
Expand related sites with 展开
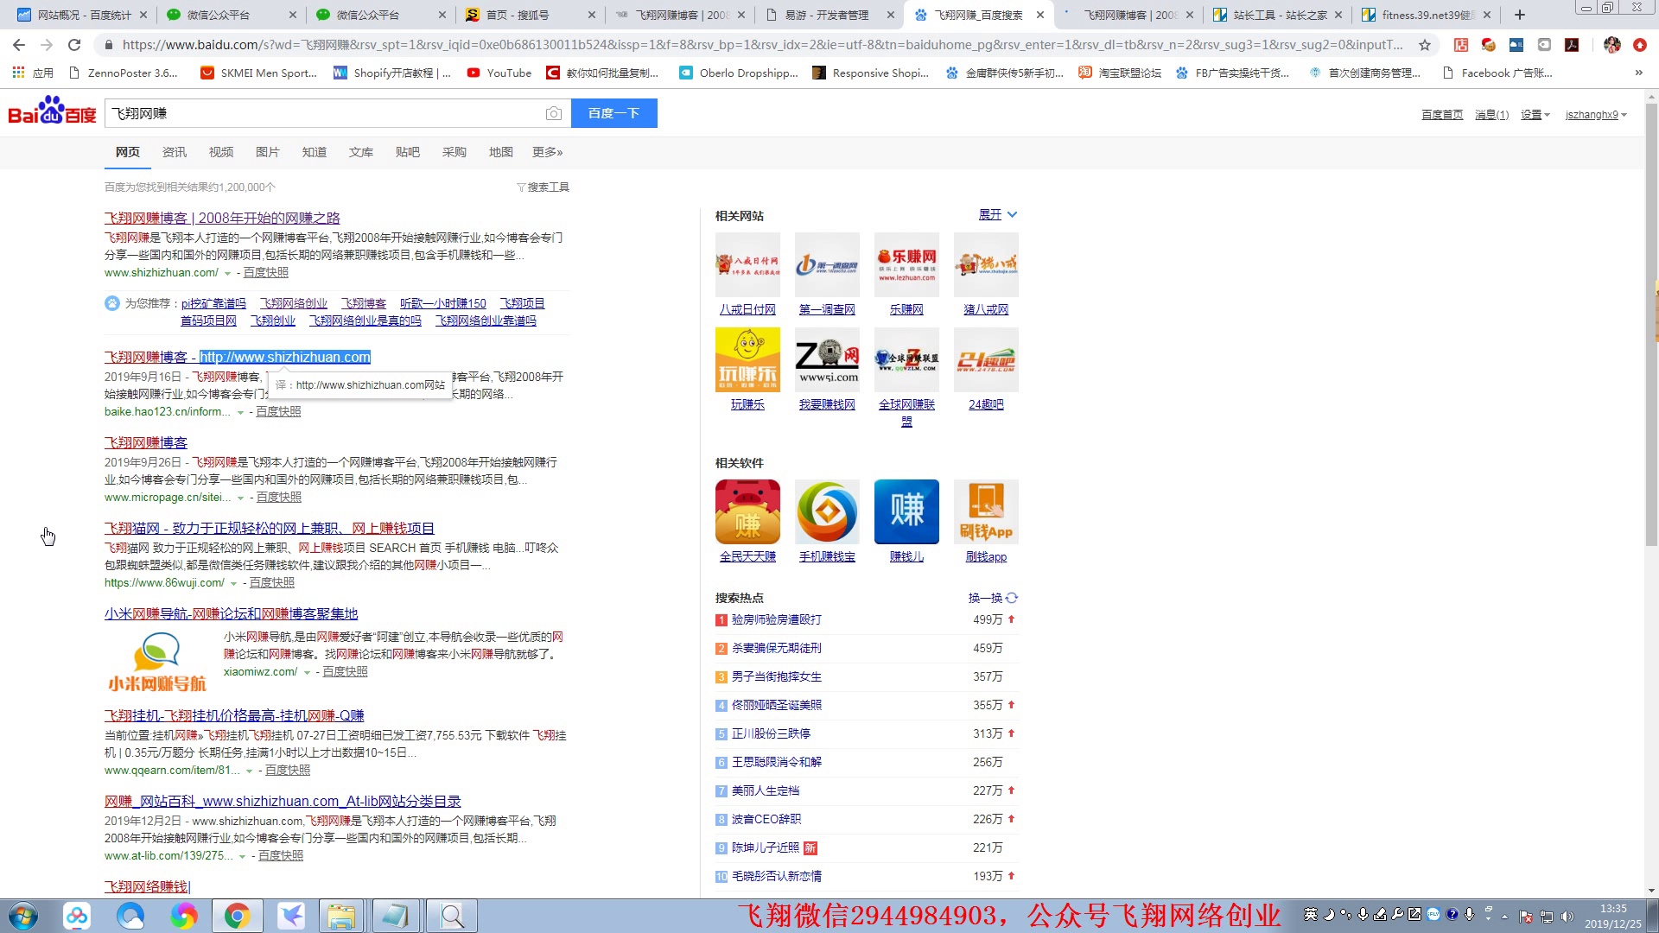coord(998,215)
